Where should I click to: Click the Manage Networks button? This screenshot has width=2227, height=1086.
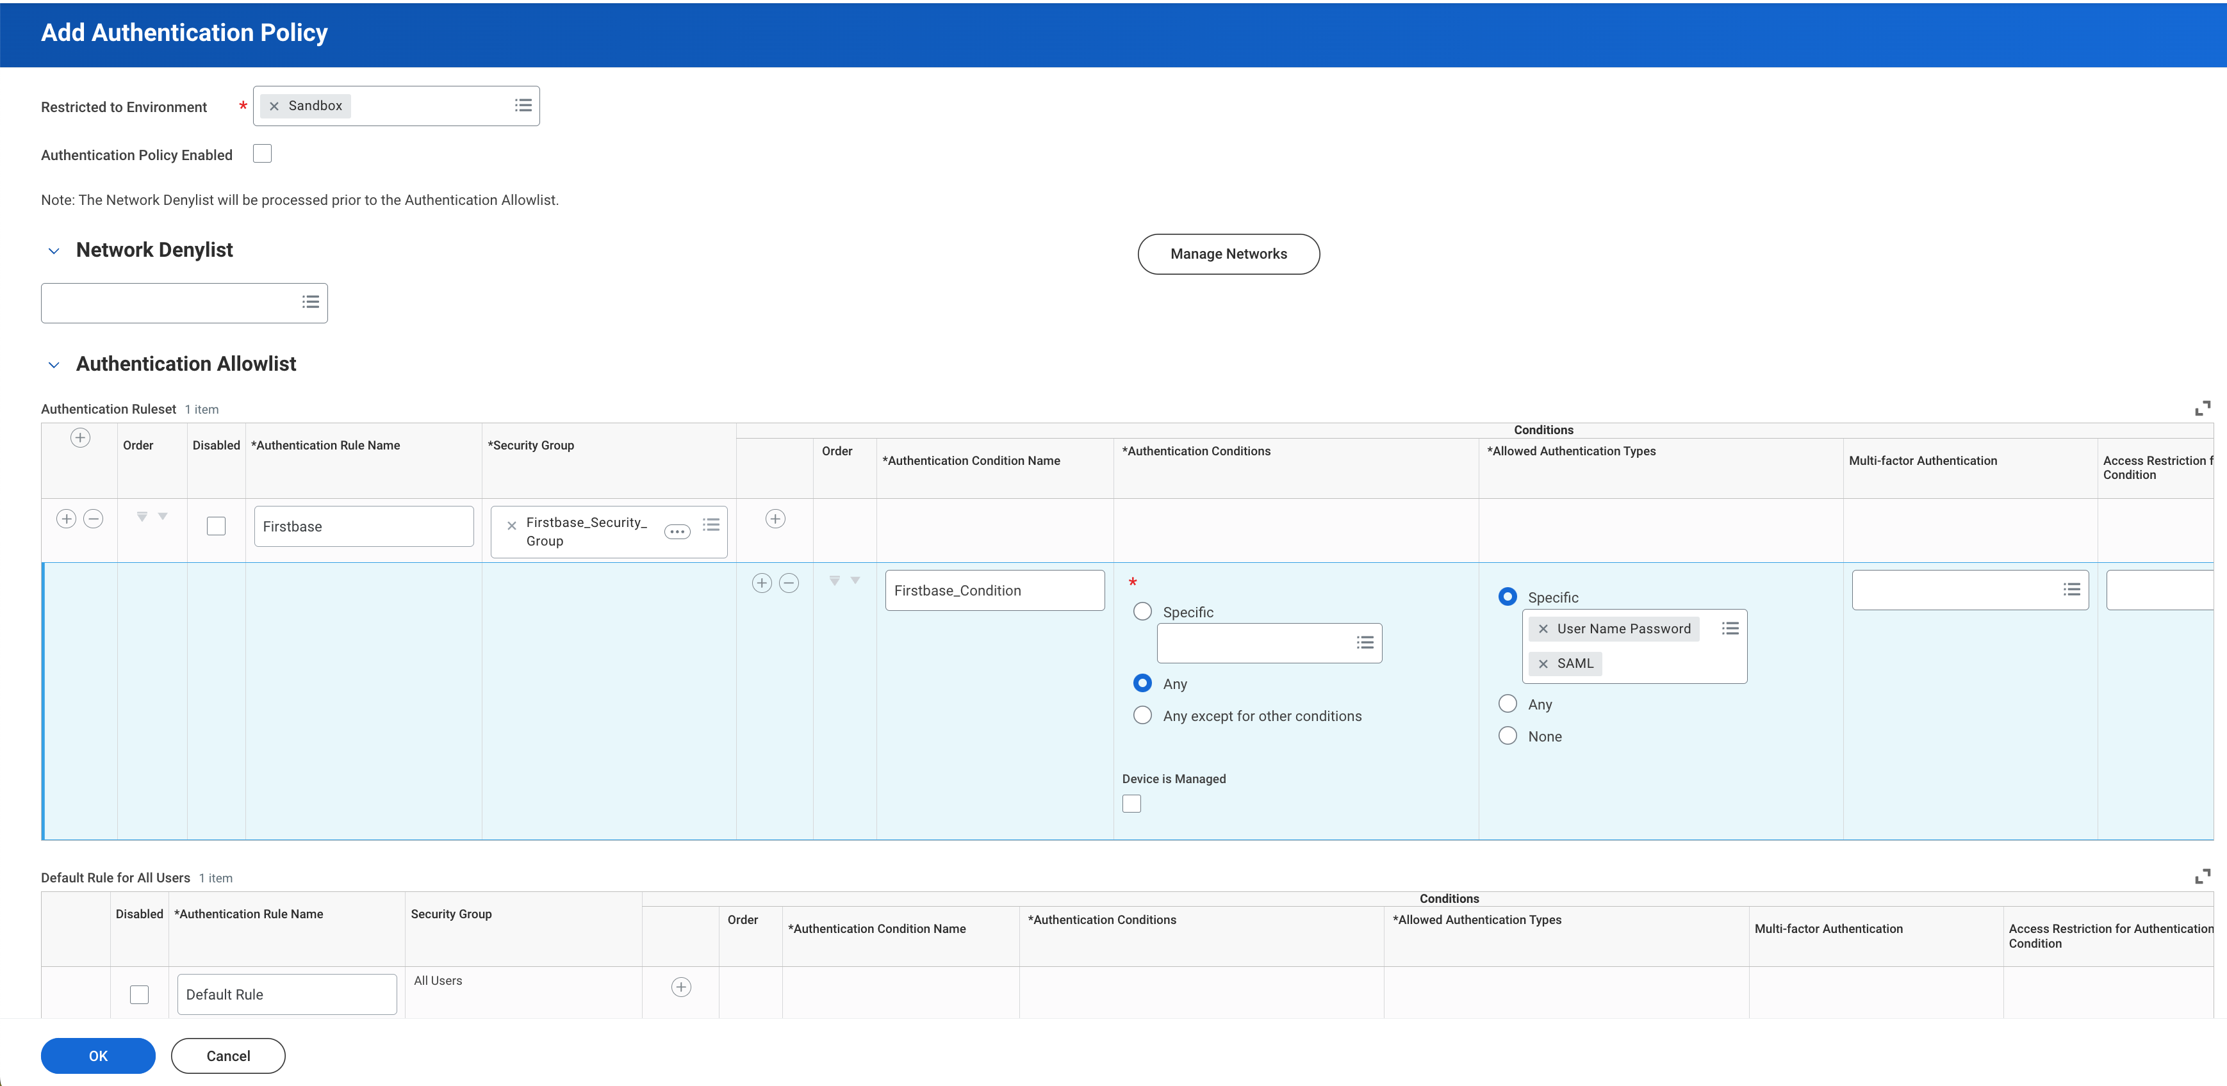(x=1228, y=254)
